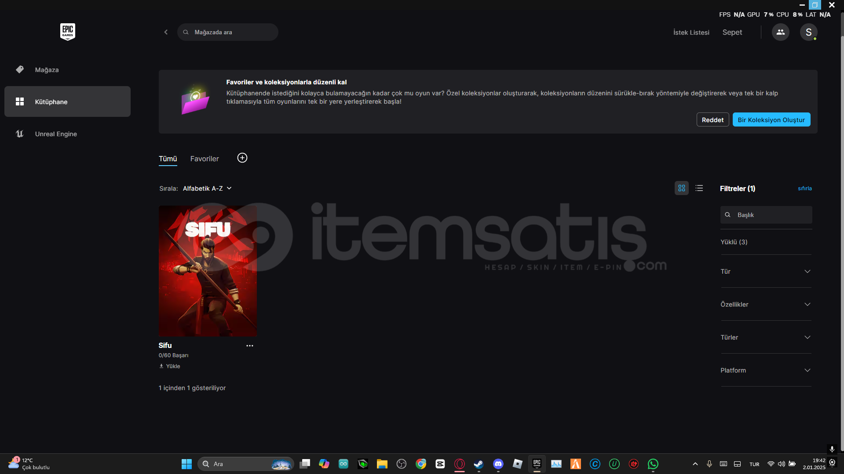Click Epic Games Launcher taskbar icon

[x=537, y=464]
